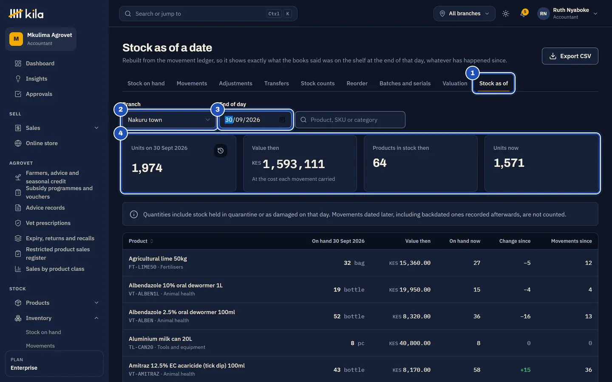Viewport: 612px width, 382px height.
Task: Click the Approvals check icon
Action: coord(18,94)
